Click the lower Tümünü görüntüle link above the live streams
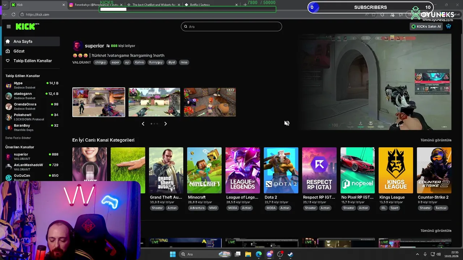 pyautogui.click(x=436, y=231)
